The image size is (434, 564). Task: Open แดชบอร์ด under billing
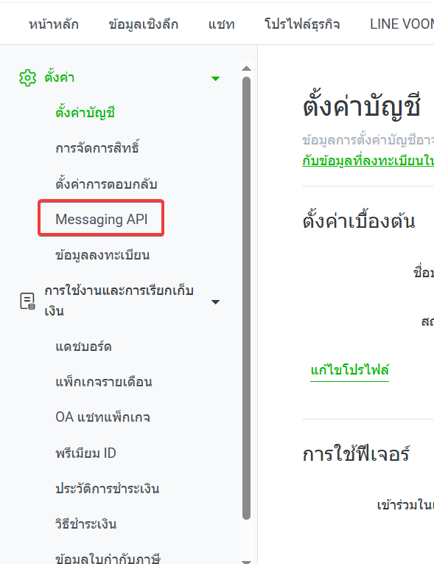(x=83, y=347)
